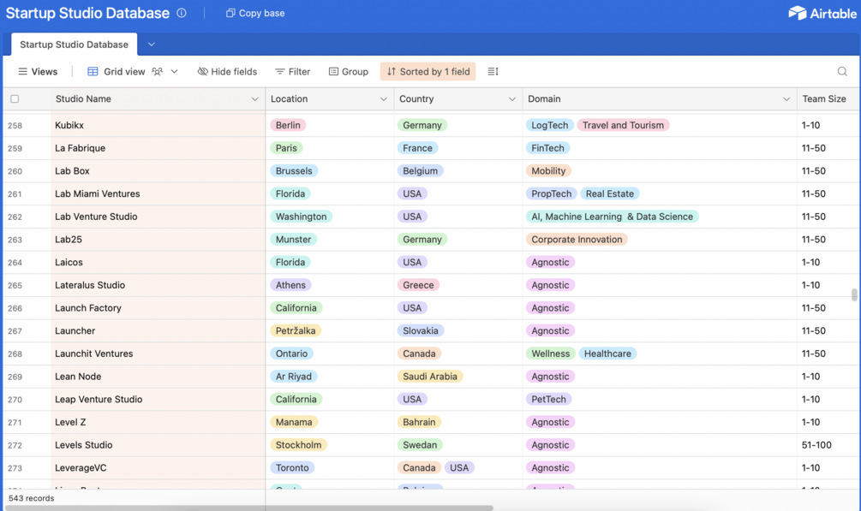Click the Real Estate tag

pyautogui.click(x=609, y=193)
